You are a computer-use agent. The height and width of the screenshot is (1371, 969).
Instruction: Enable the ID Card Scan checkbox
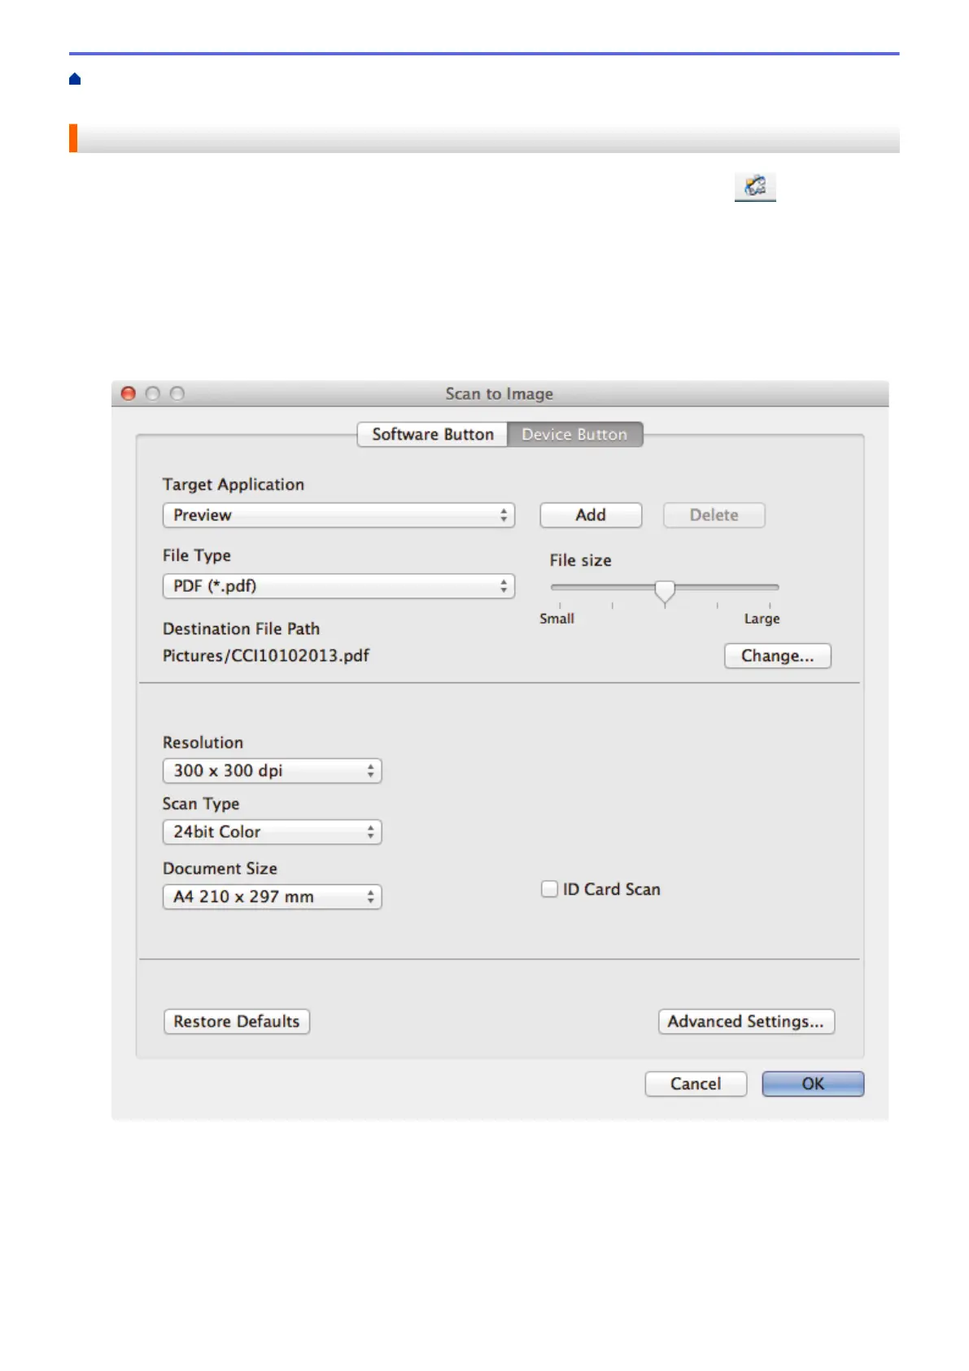550,889
